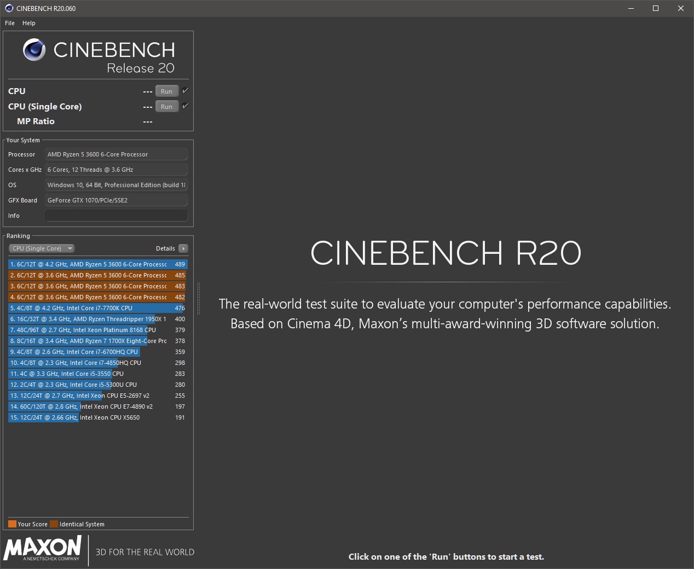Select ranking row 4 with score 482
Viewport: 694px width, 569px height.
click(x=98, y=297)
